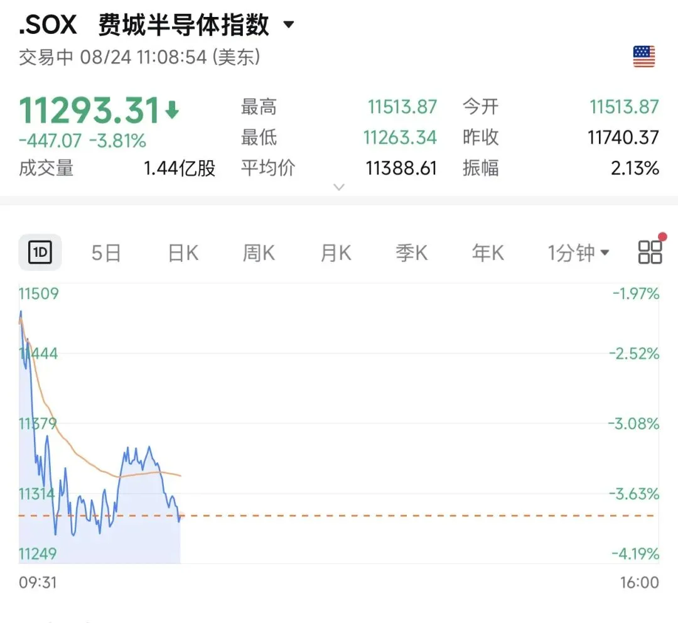Screen dimensions: 678x623
Task: Tap the US flag market icon
Action: point(644,57)
